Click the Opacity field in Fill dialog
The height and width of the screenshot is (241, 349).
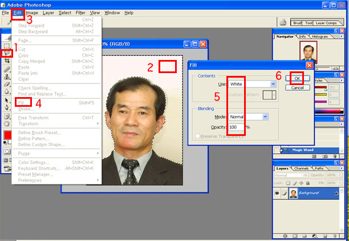236,127
